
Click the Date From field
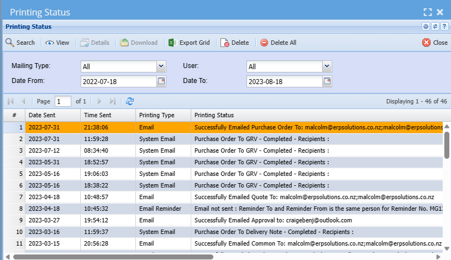(x=119, y=81)
